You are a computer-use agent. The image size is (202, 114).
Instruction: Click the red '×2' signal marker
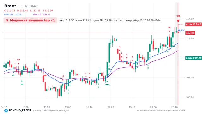pyautogui.click(x=63, y=76)
